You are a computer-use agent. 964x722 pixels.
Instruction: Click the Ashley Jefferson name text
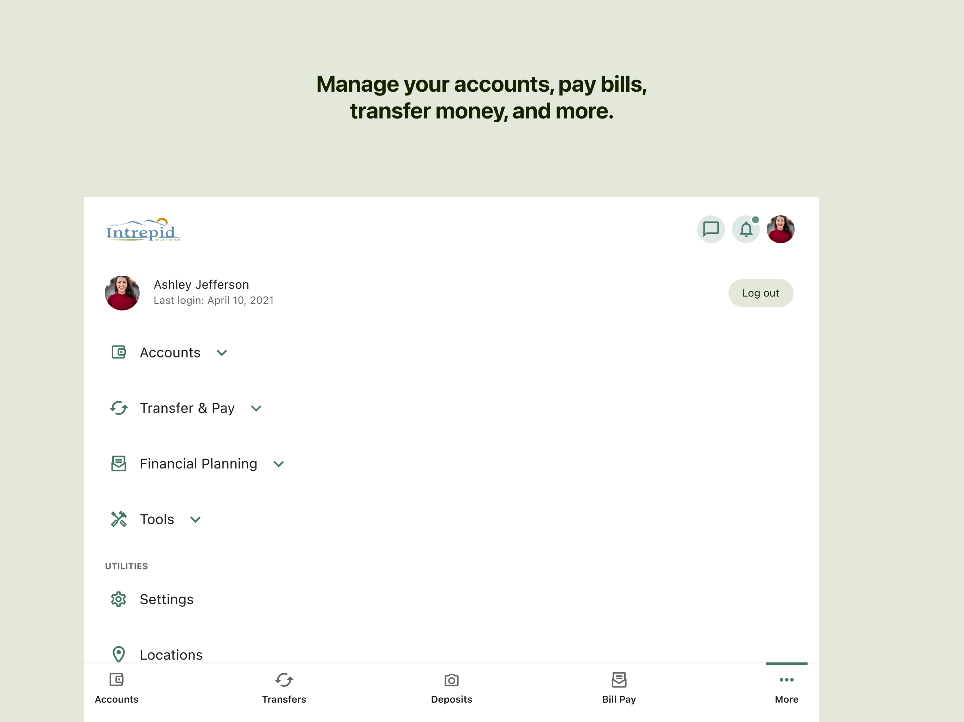(x=201, y=285)
